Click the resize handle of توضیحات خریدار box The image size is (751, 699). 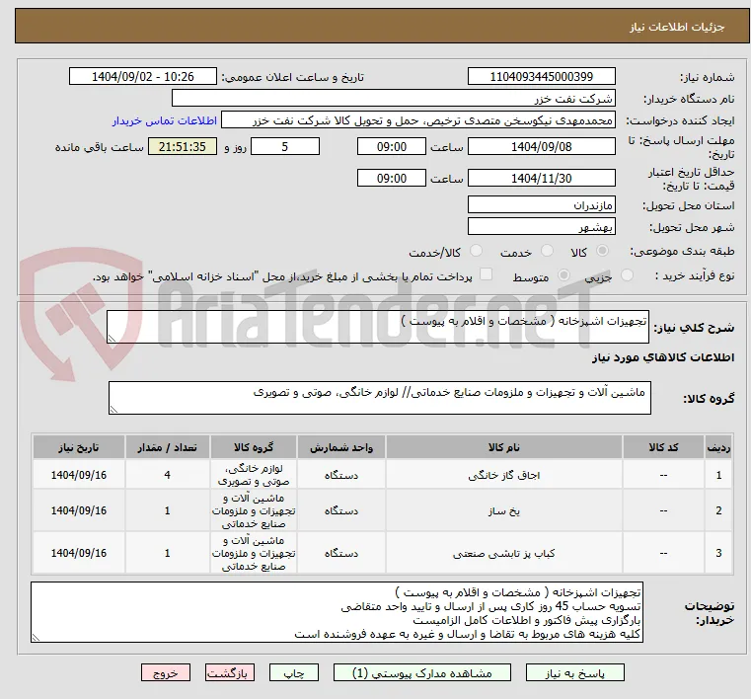pyautogui.click(x=36, y=637)
